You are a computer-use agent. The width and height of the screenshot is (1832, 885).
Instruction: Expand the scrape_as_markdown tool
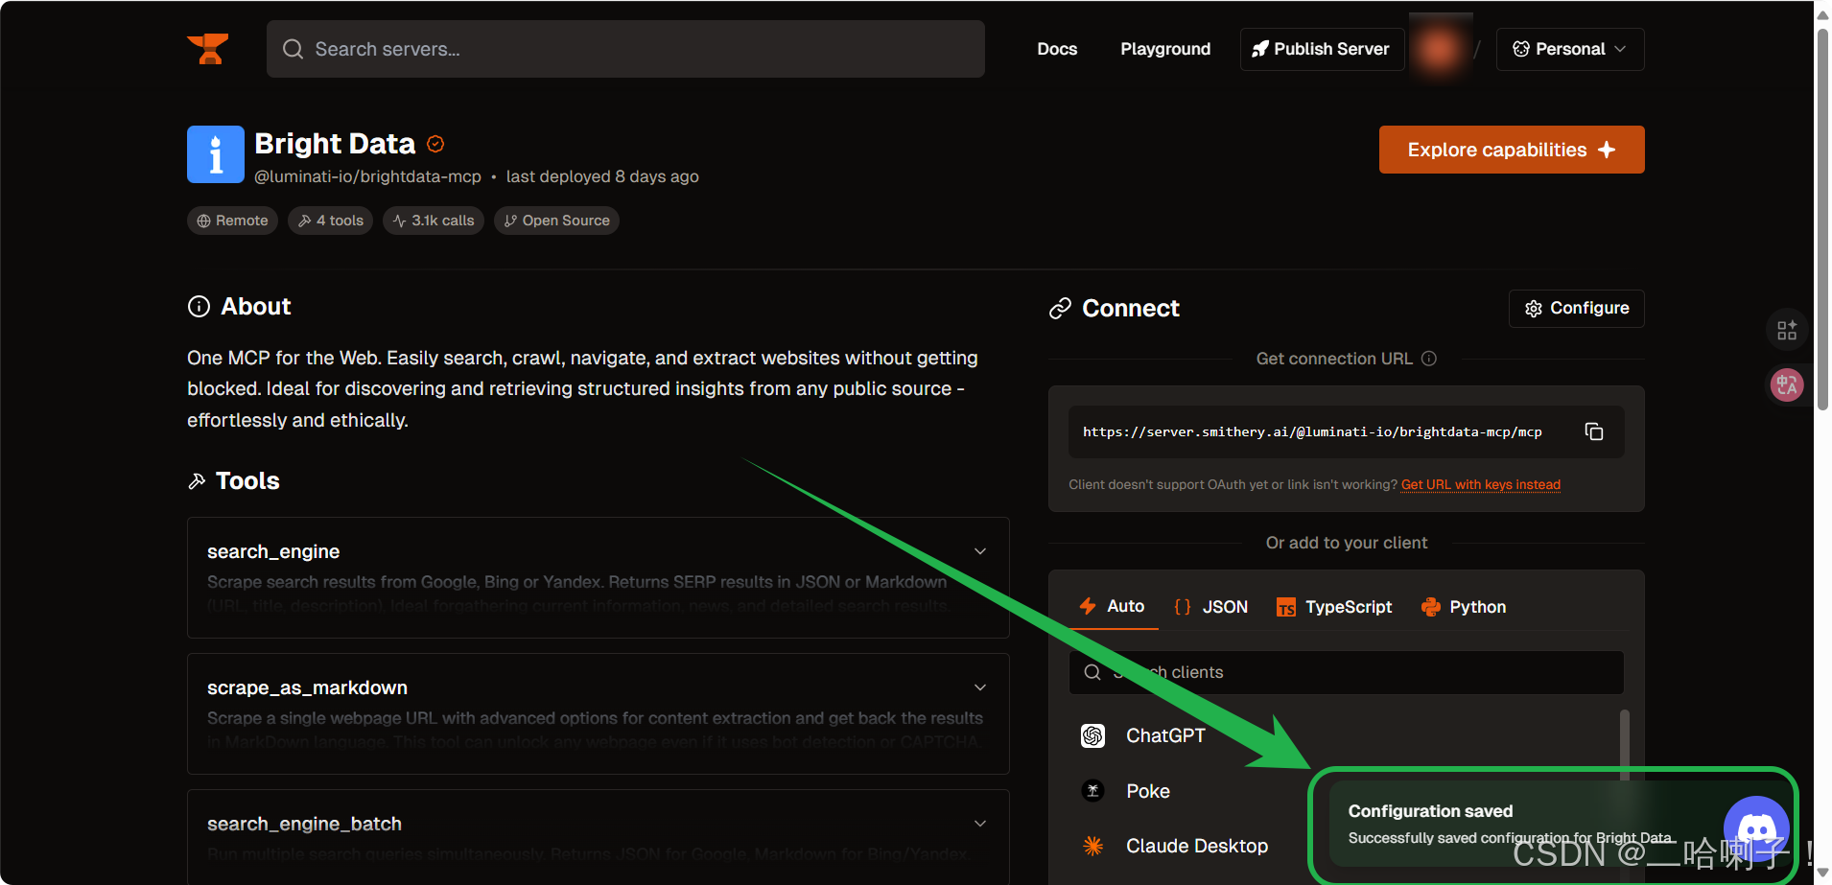tap(980, 687)
